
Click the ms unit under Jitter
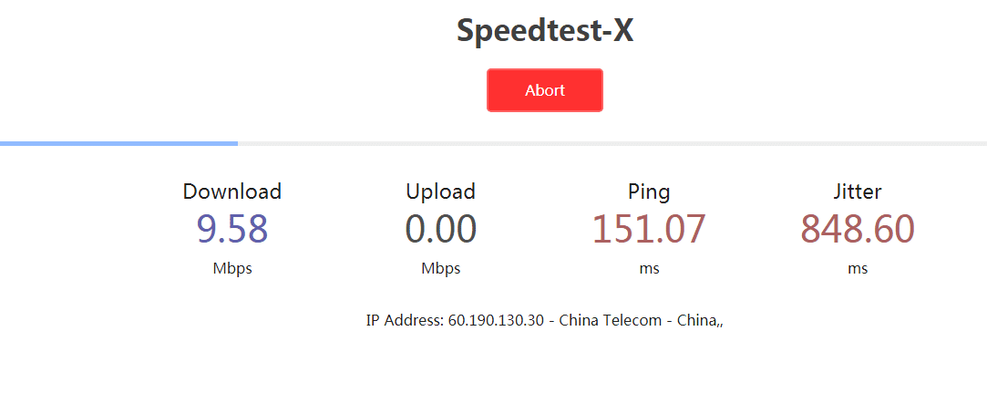858,269
